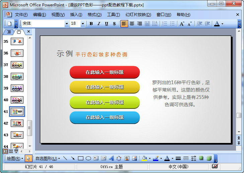Open font name dropdown for 宋体

click(67, 24)
